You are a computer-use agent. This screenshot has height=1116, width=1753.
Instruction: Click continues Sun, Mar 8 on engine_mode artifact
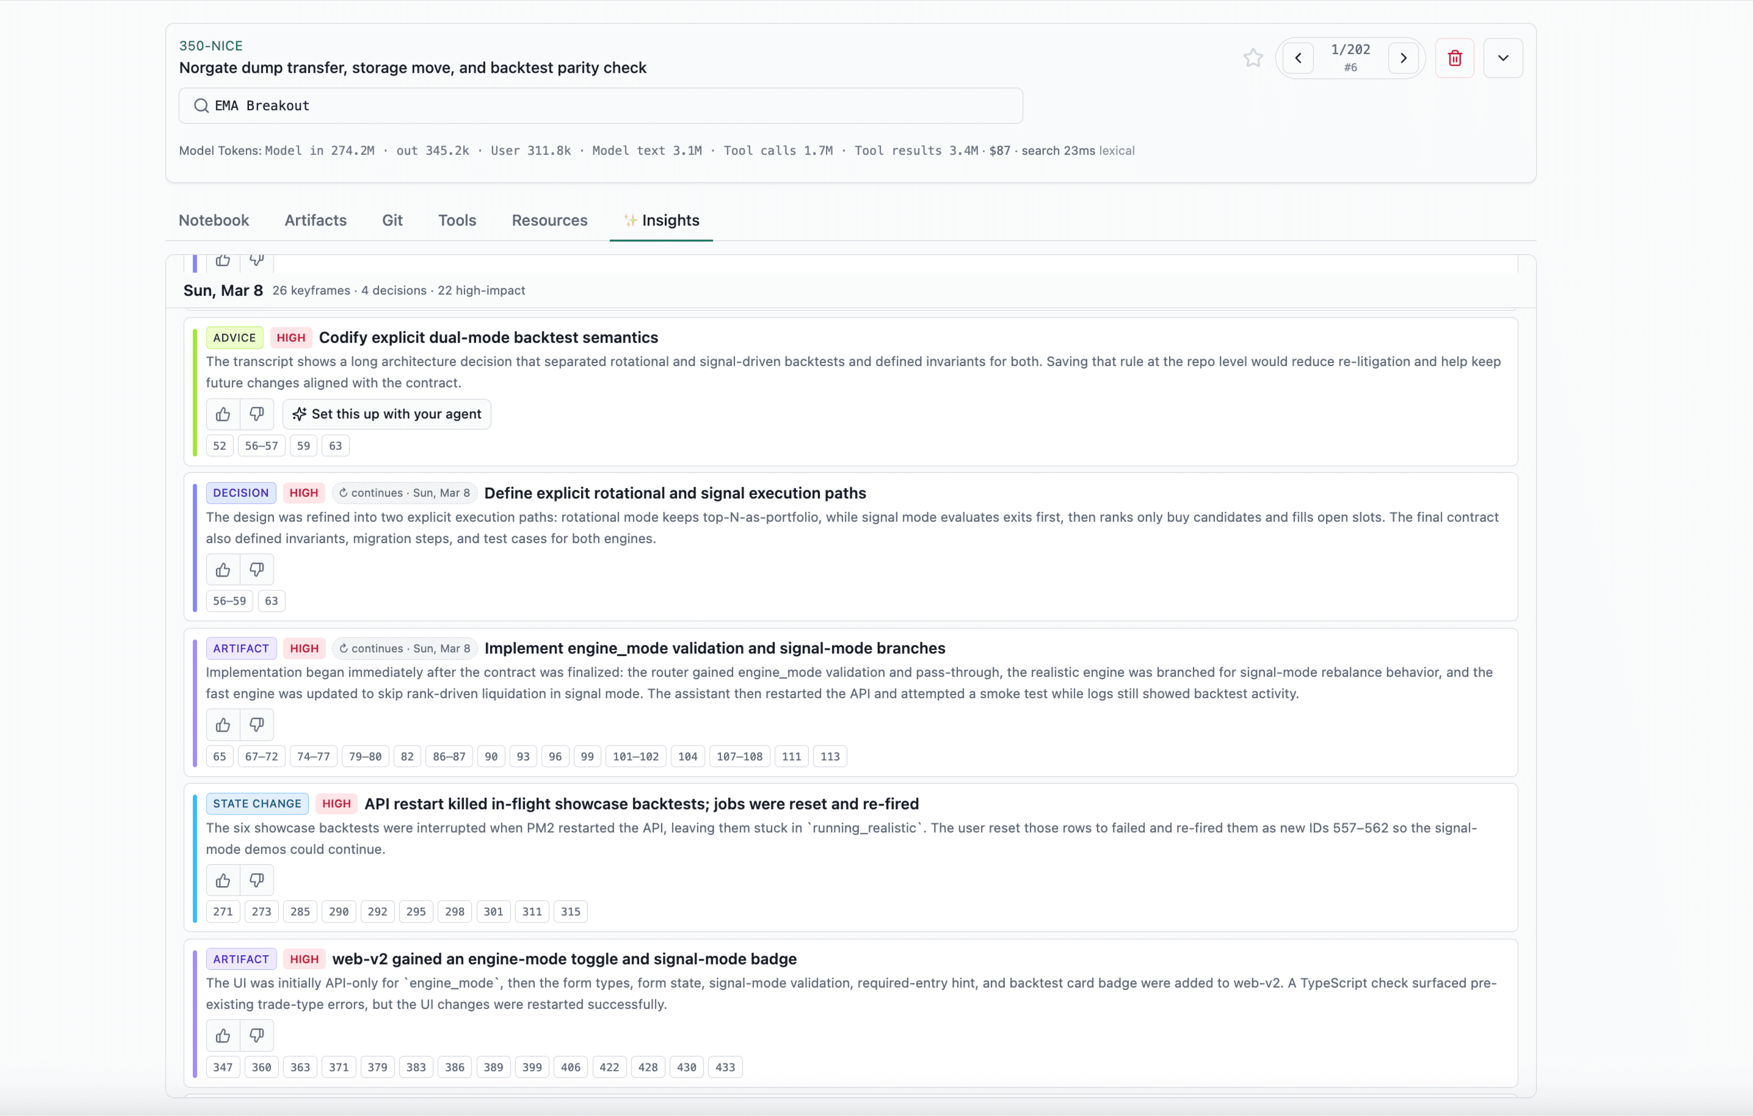(x=405, y=649)
